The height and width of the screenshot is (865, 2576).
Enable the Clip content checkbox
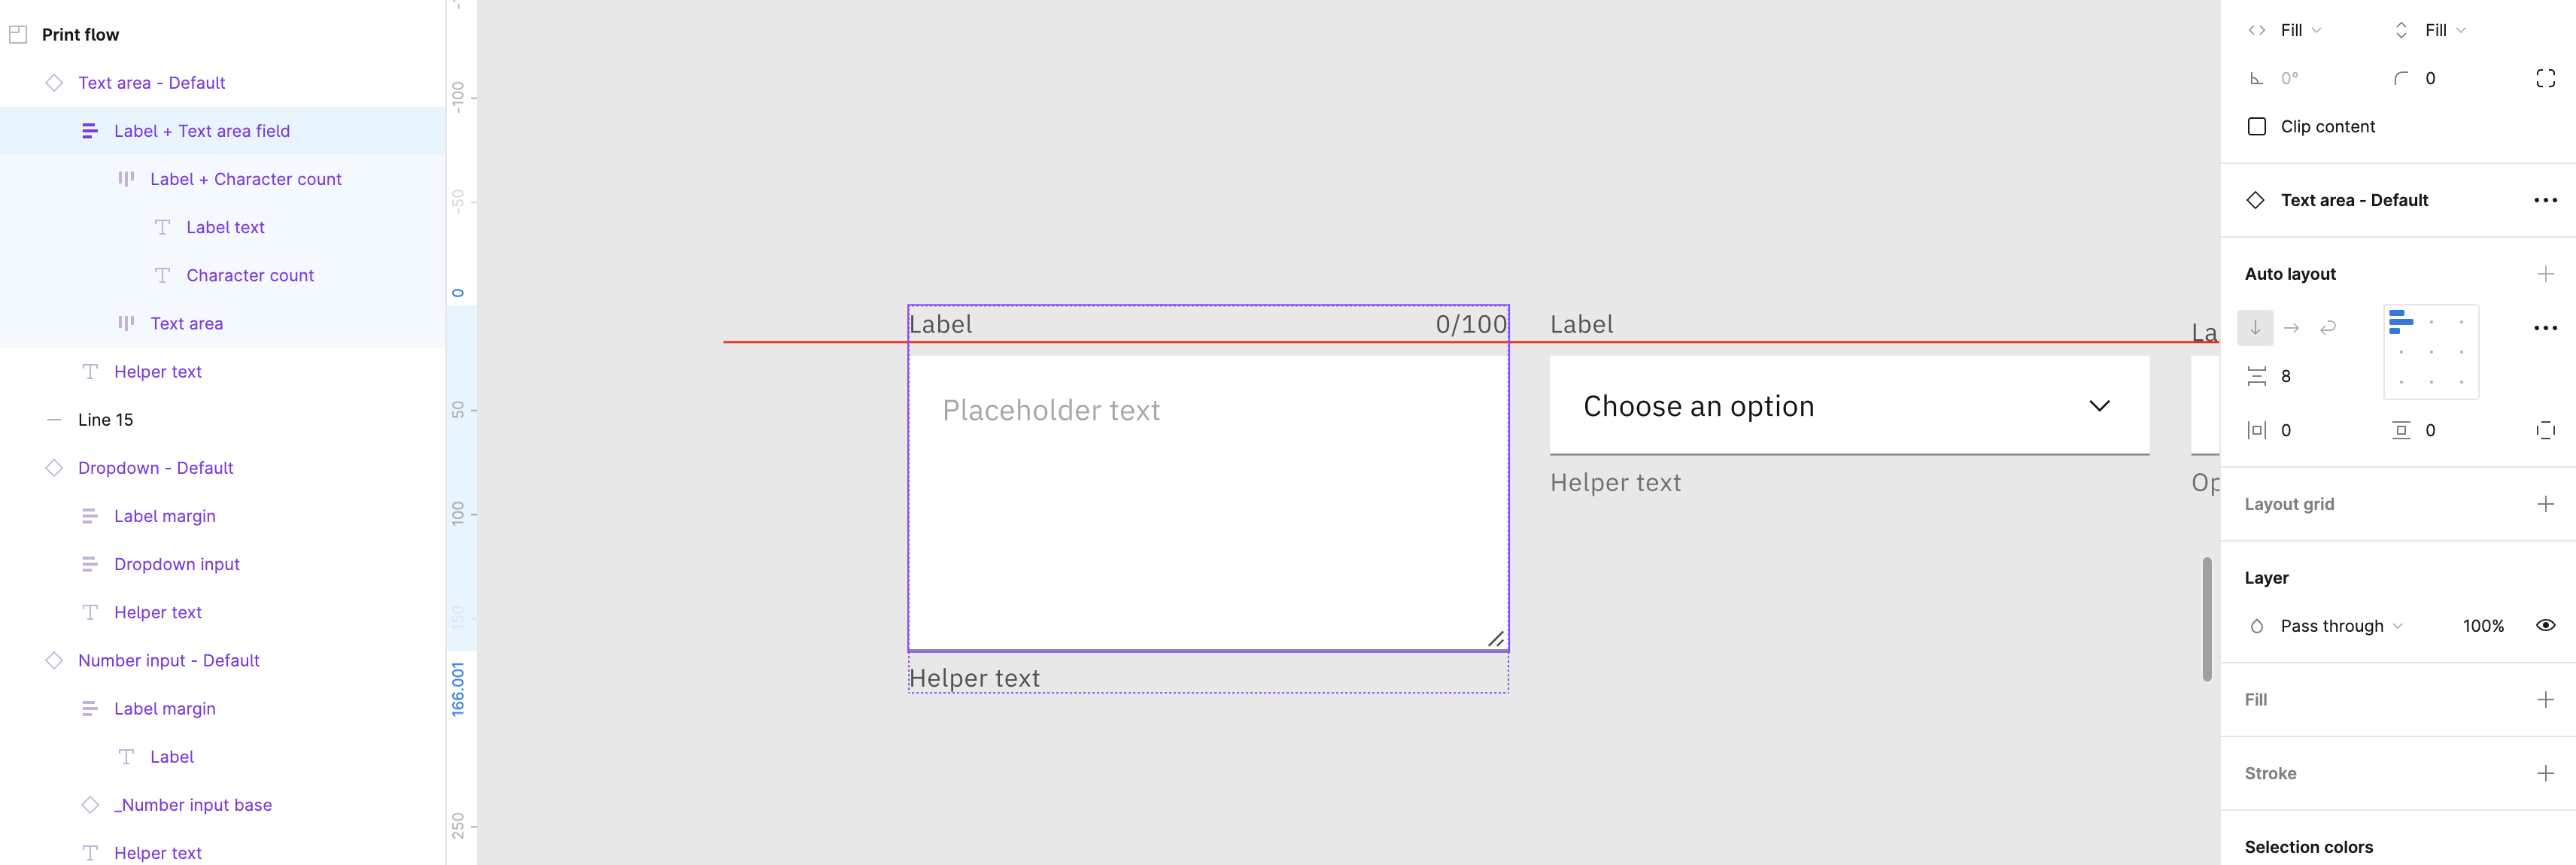2257,126
